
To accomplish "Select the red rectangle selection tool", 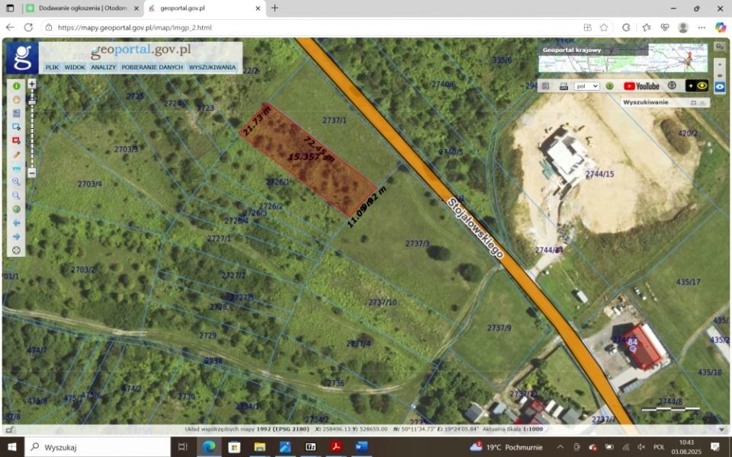I will tap(16, 140).
